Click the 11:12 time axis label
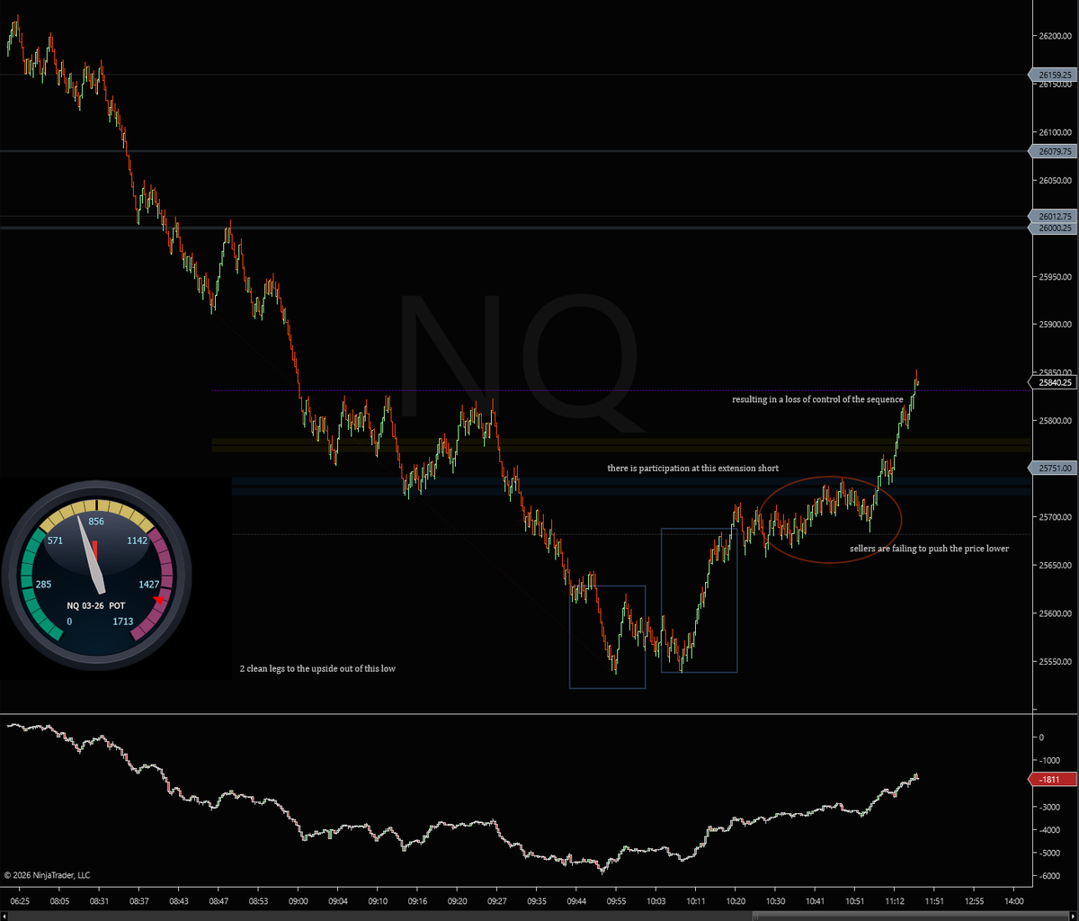Image resolution: width=1079 pixels, height=921 pixels. pos(894,900)
